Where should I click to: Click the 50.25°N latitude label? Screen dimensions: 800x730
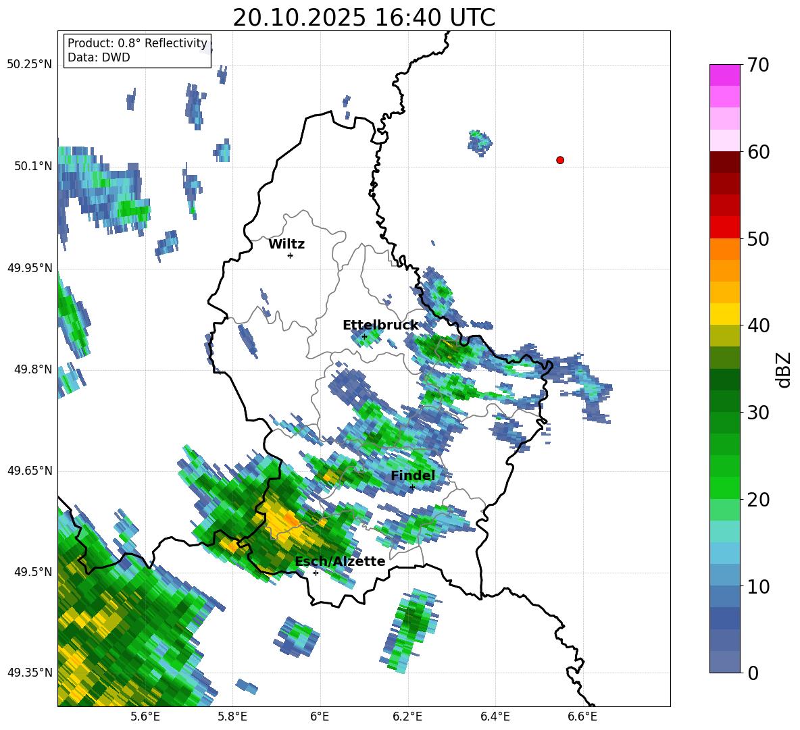tap(29, 65)
